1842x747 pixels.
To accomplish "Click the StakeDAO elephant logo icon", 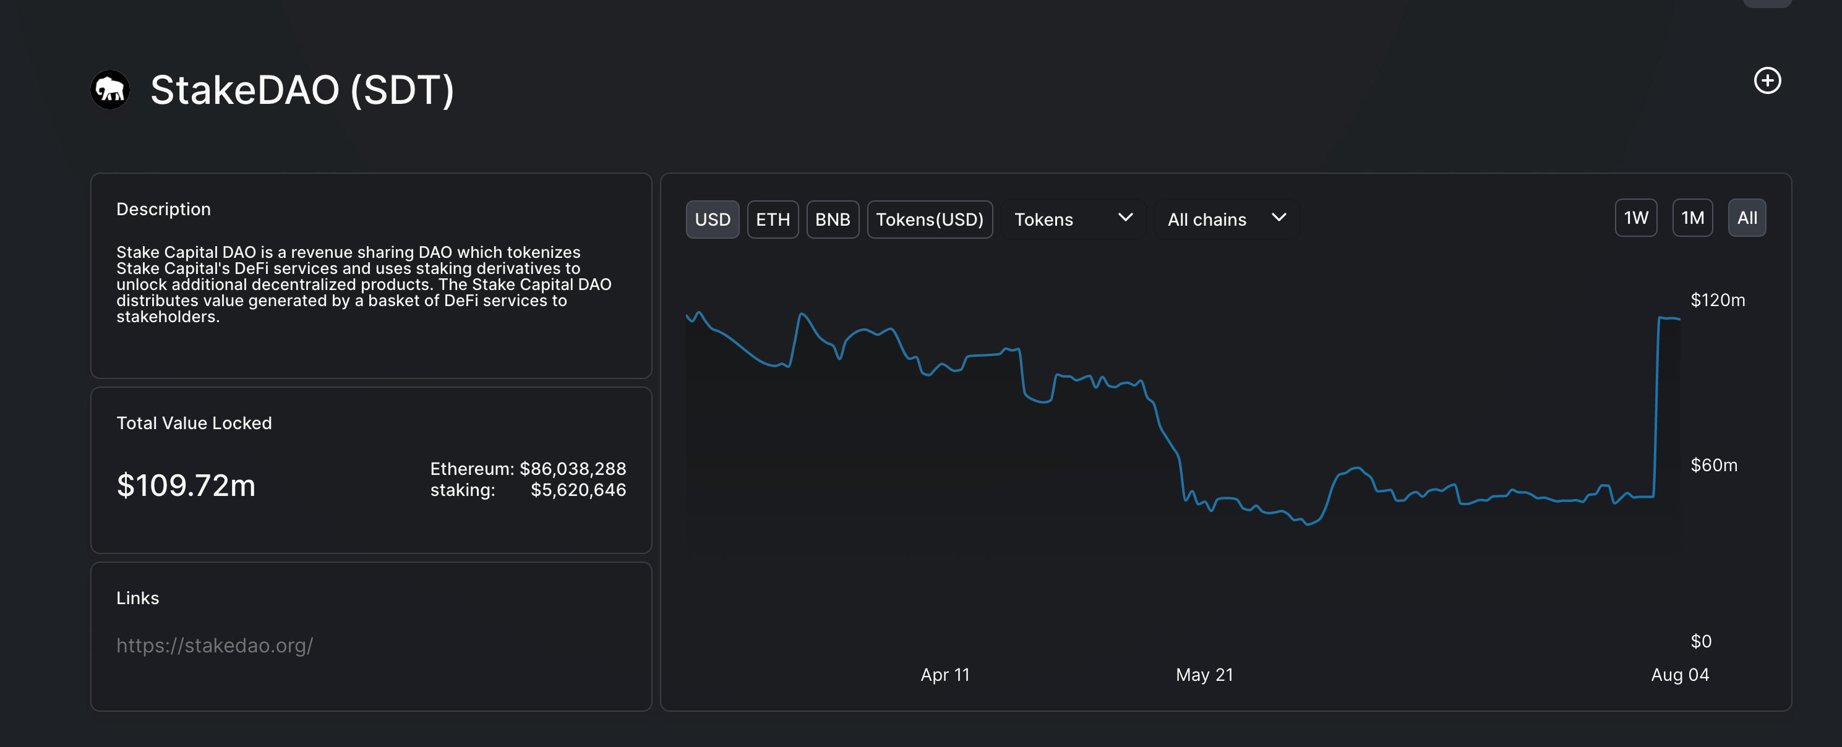I will point(109,88).
